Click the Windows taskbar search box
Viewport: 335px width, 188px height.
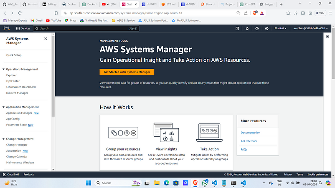pyautogui.click(x=118, y=183)
